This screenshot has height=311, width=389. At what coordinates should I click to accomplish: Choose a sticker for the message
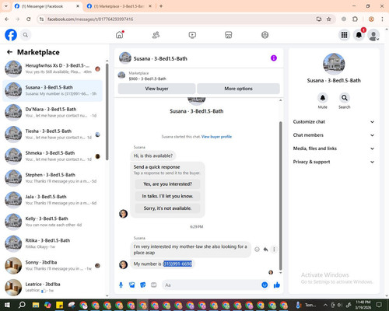point(143,285)
